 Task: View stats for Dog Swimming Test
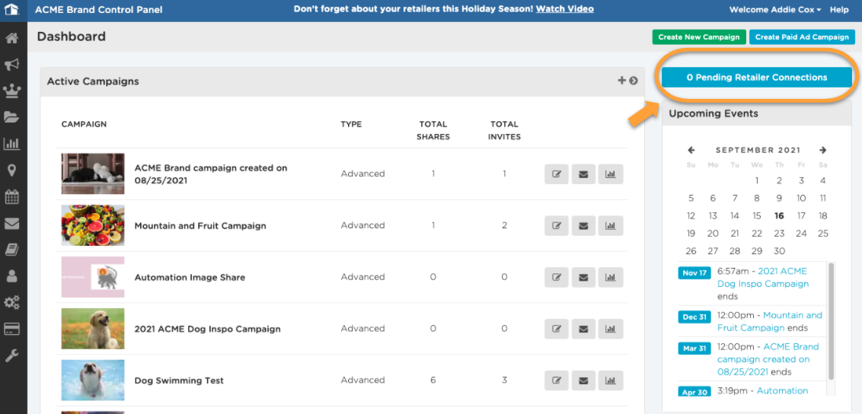[x=610, y=381]
